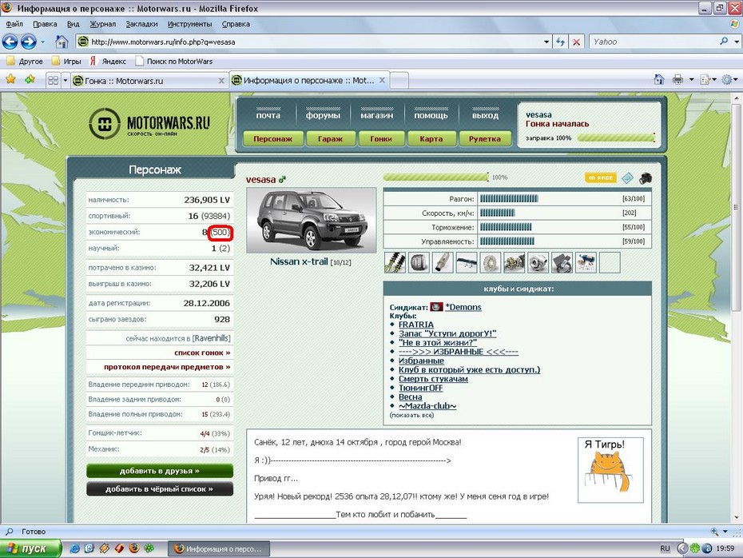Screen dimensions: 743x558
Task: Open the Закладки menu
Action: [x=141, y=24]
